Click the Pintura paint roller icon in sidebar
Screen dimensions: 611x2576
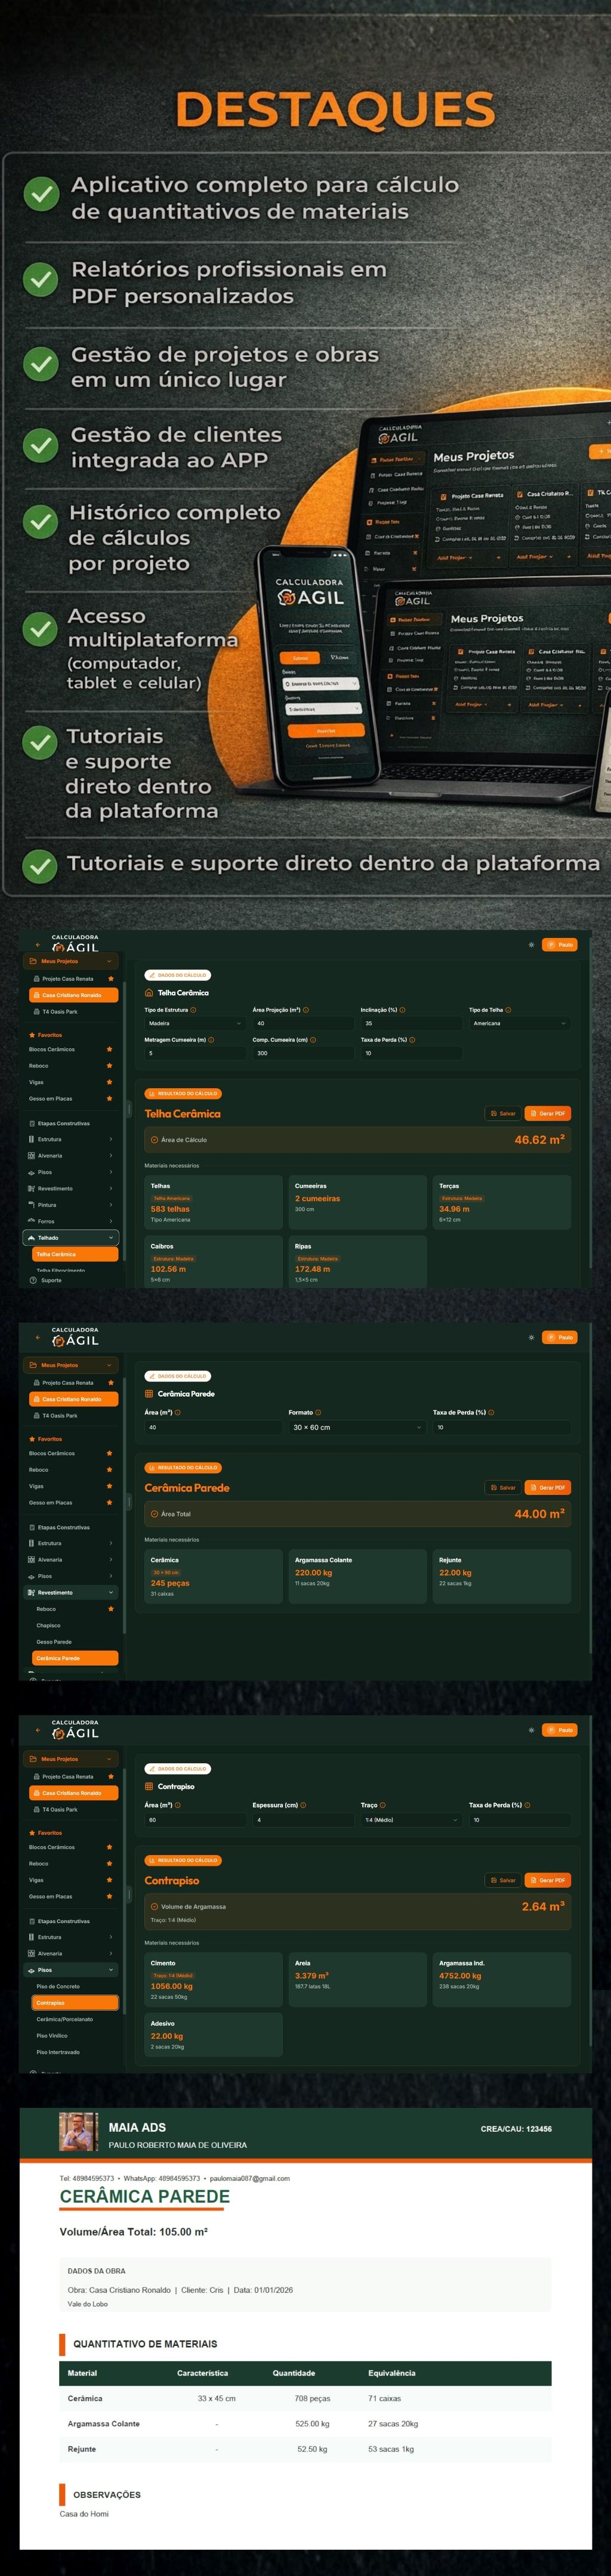click(x=32, y=1205)
